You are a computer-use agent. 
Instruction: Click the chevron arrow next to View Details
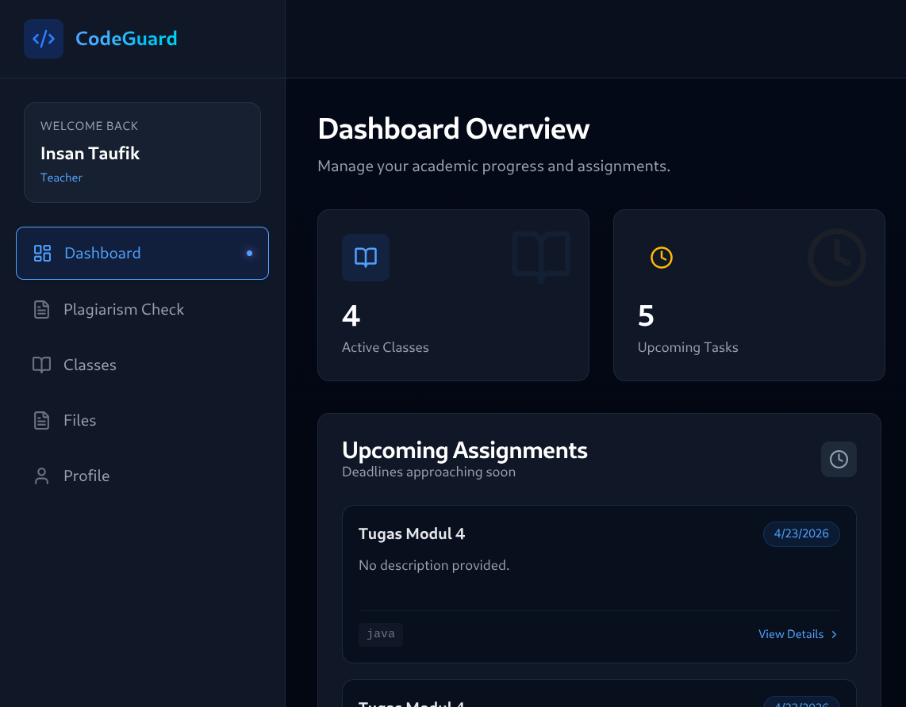(834, 634)
